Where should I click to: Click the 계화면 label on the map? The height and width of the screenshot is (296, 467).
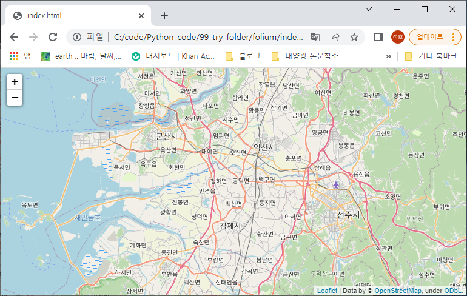click(x=138, y=246)
